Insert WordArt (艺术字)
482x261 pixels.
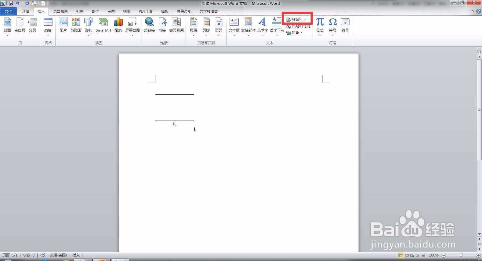tap(262, 27)
